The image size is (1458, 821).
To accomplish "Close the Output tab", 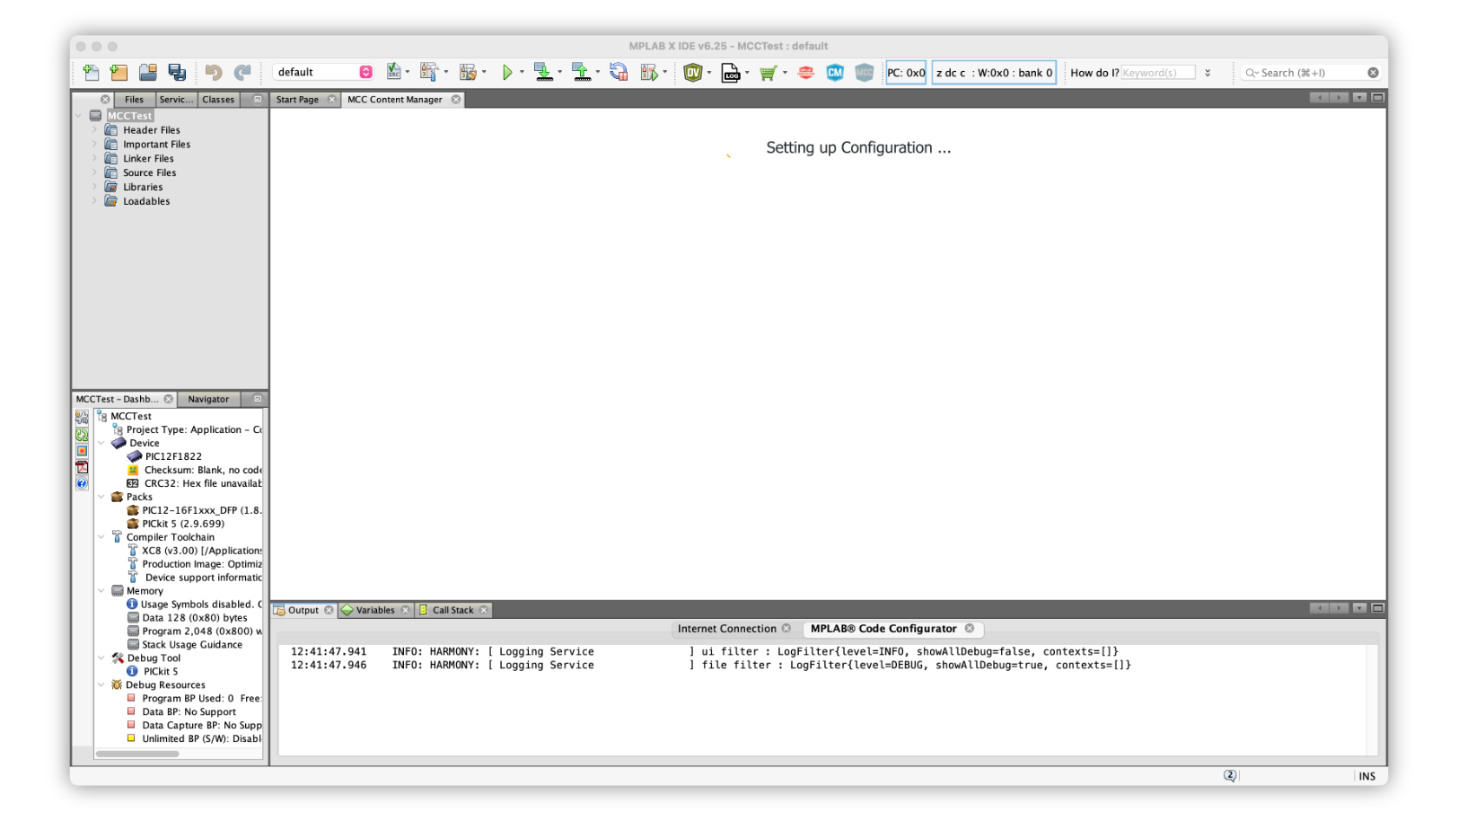I will click(329, 611).
